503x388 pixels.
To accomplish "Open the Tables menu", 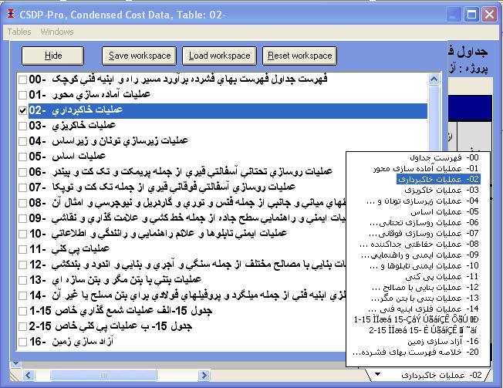I will point(19,32).
